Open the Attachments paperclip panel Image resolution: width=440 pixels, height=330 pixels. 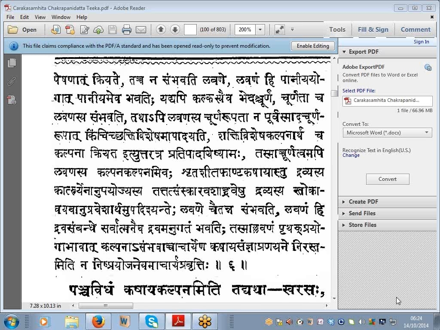coord(12,81)
